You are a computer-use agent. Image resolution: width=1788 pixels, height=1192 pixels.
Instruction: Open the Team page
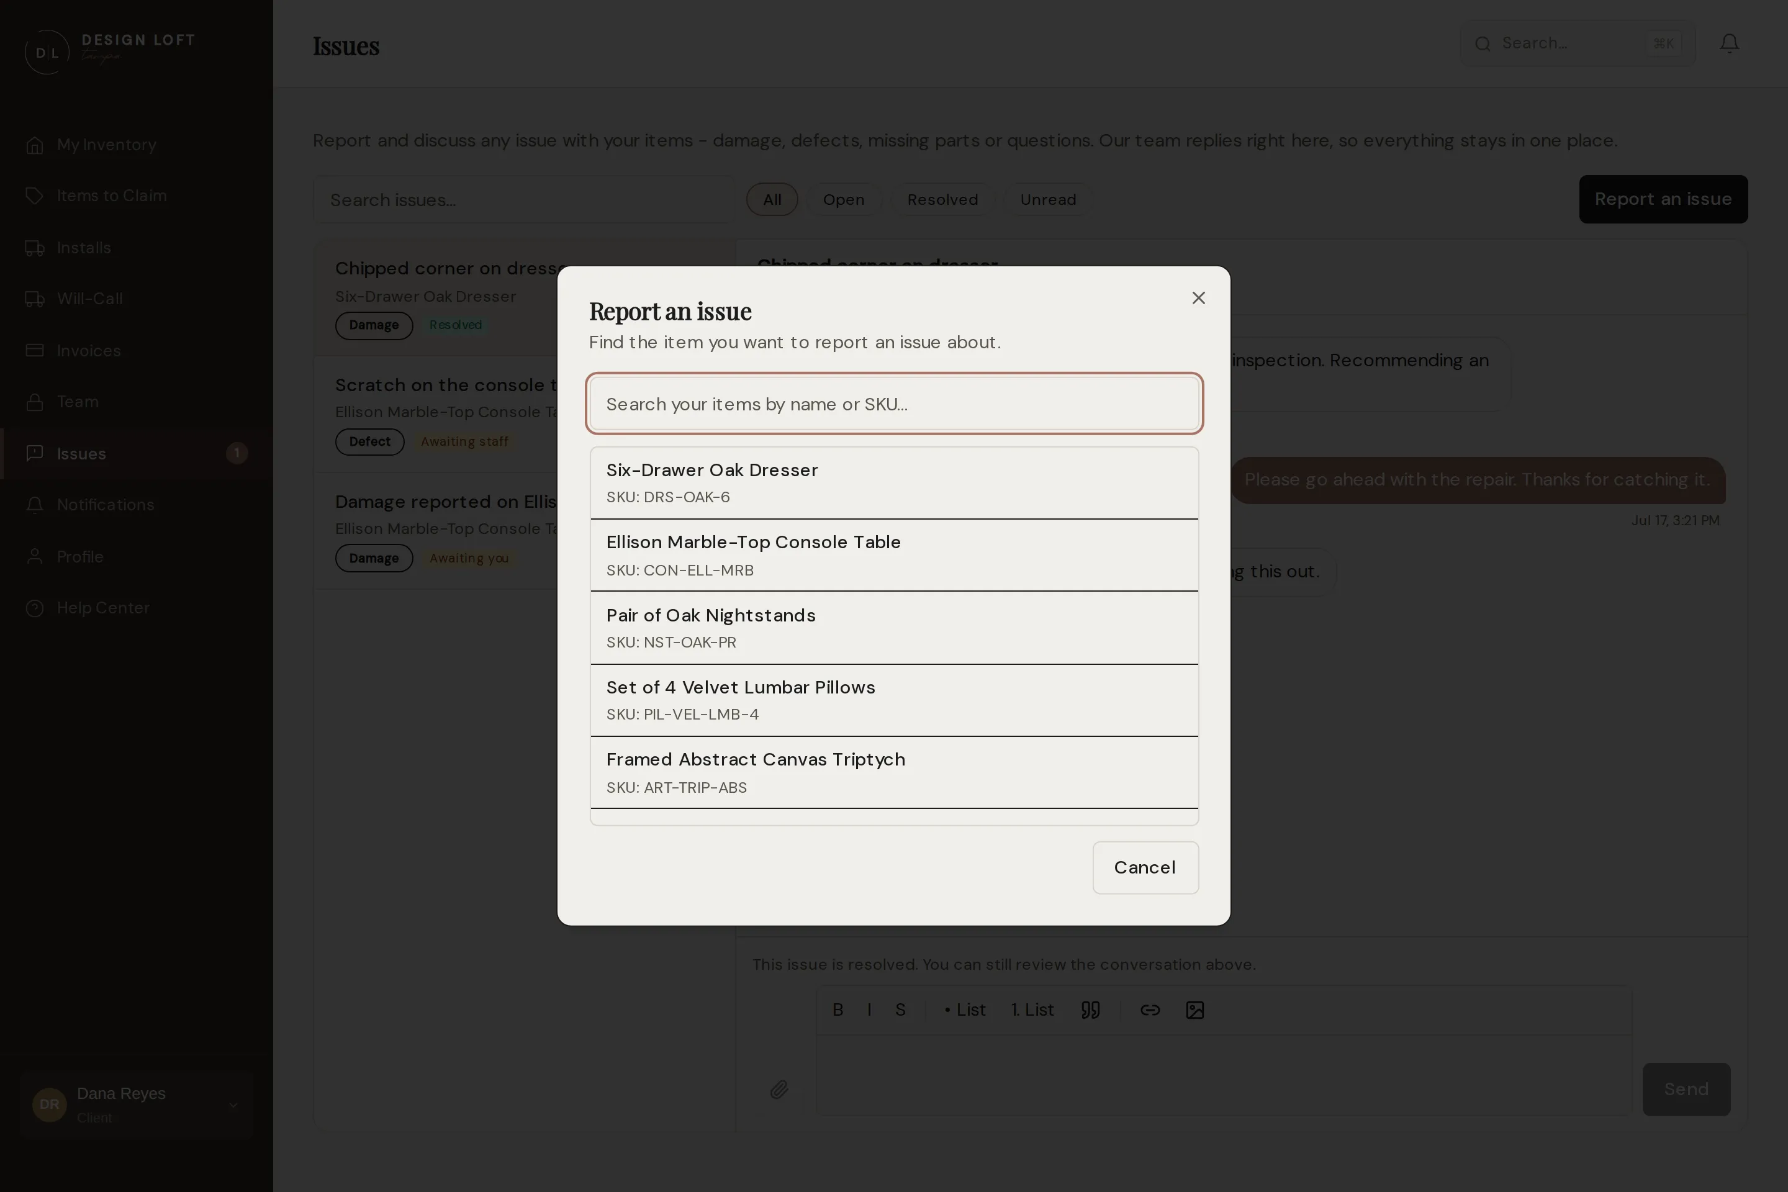(x=137, y=402)
